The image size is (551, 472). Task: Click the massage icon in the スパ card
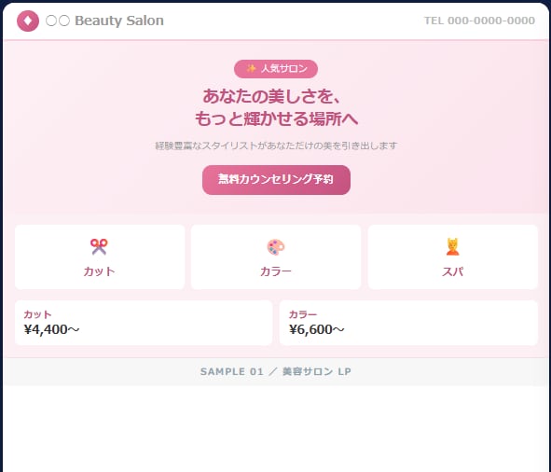click(452, 246)
